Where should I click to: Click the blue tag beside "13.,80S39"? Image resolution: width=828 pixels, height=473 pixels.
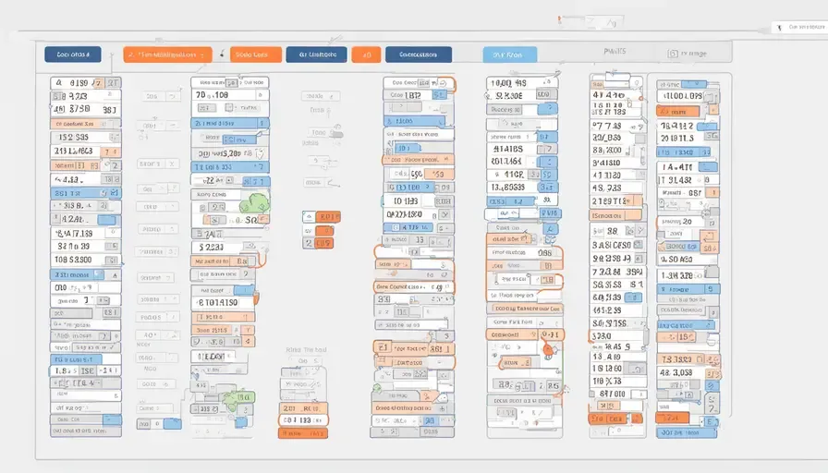pos(547,188)
